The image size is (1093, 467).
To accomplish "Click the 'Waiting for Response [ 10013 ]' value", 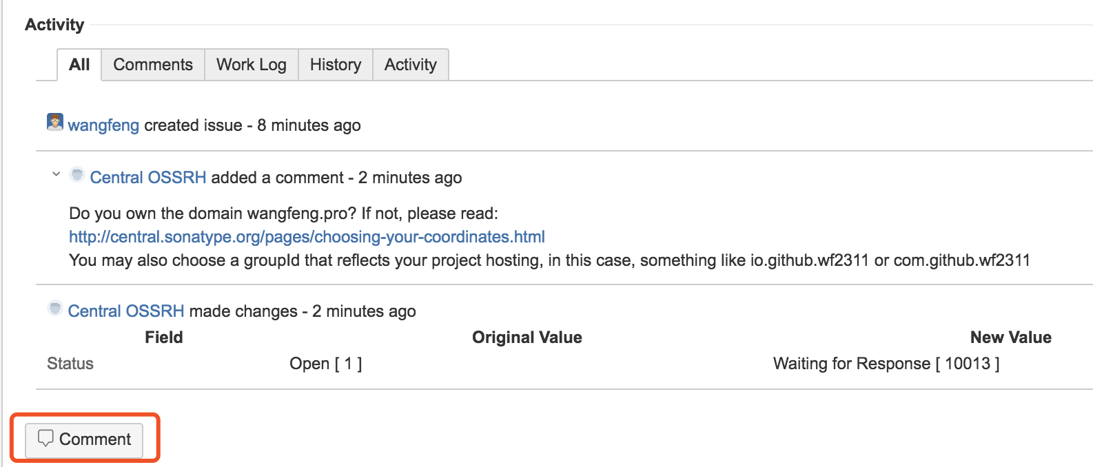I will click(886, 364).
